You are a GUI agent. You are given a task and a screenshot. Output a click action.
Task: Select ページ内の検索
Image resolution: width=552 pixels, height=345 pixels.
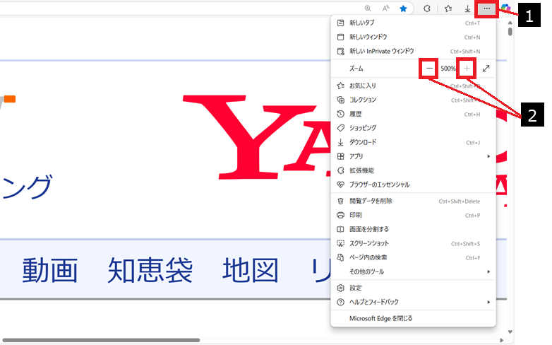click(x=413, y=257)
